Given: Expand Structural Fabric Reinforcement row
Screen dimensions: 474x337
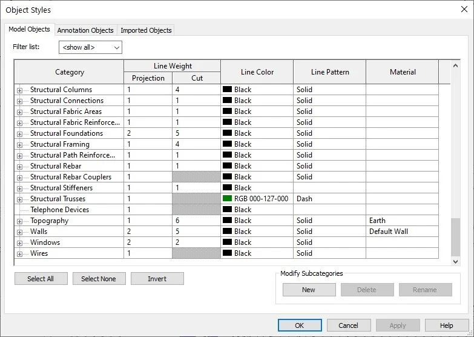Looking at the screenshot, I should click(19, 123).
